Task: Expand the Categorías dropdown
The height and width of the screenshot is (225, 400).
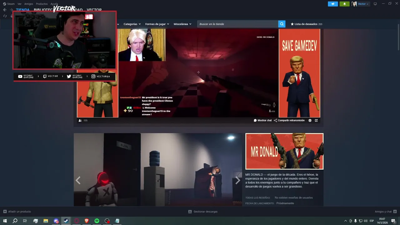Action: [x=132, y=24]
